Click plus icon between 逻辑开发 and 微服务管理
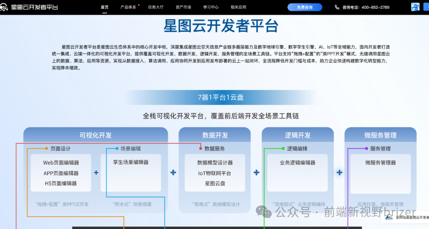429x229 pixels. (x=339, y=173)
